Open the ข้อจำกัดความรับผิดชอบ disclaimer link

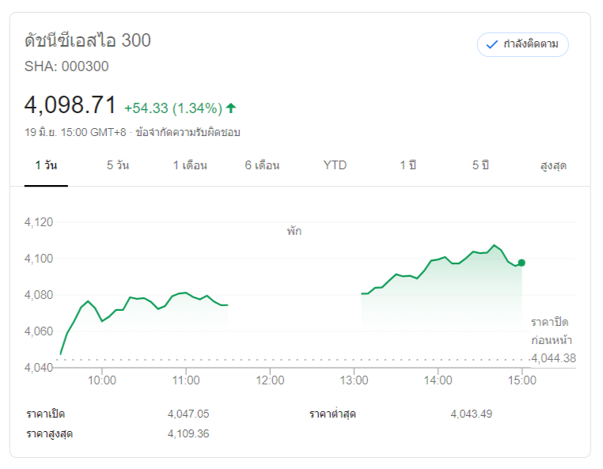pos(188,132)
